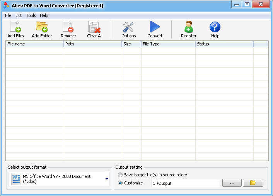Viewport: 273px width, 196px height.
Task: Click the Clear All icon
Action: click(x=94, y=27)
